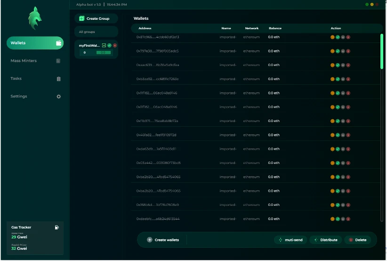The image size is (387, 261).
Task: Select address 0x158b6d...1bf78a7608e9
Action: click(x=158, y=205)
